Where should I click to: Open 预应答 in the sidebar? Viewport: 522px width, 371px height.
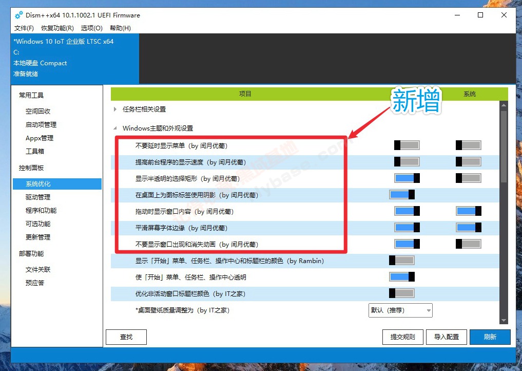click(x=34, y=283)
